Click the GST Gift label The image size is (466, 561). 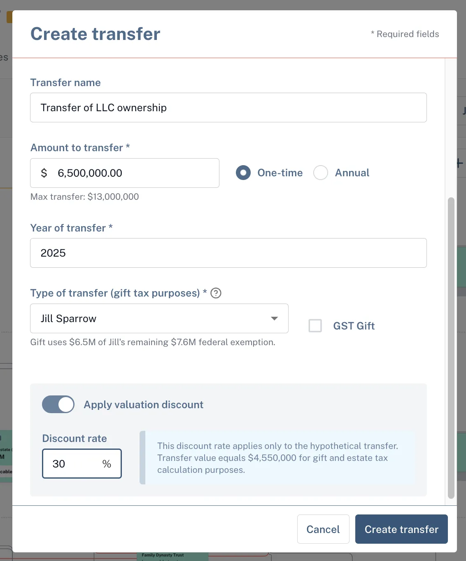(x=354, y=326)
